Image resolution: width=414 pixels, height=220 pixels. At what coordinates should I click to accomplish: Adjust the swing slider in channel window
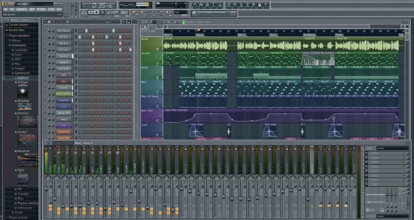(x=115, y=21)
